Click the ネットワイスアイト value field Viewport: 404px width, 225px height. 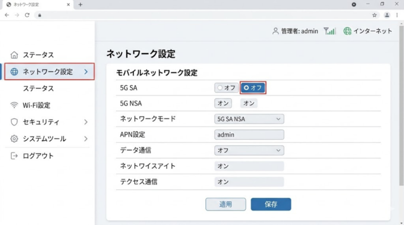pyautogui.click(x=249, y=166)
